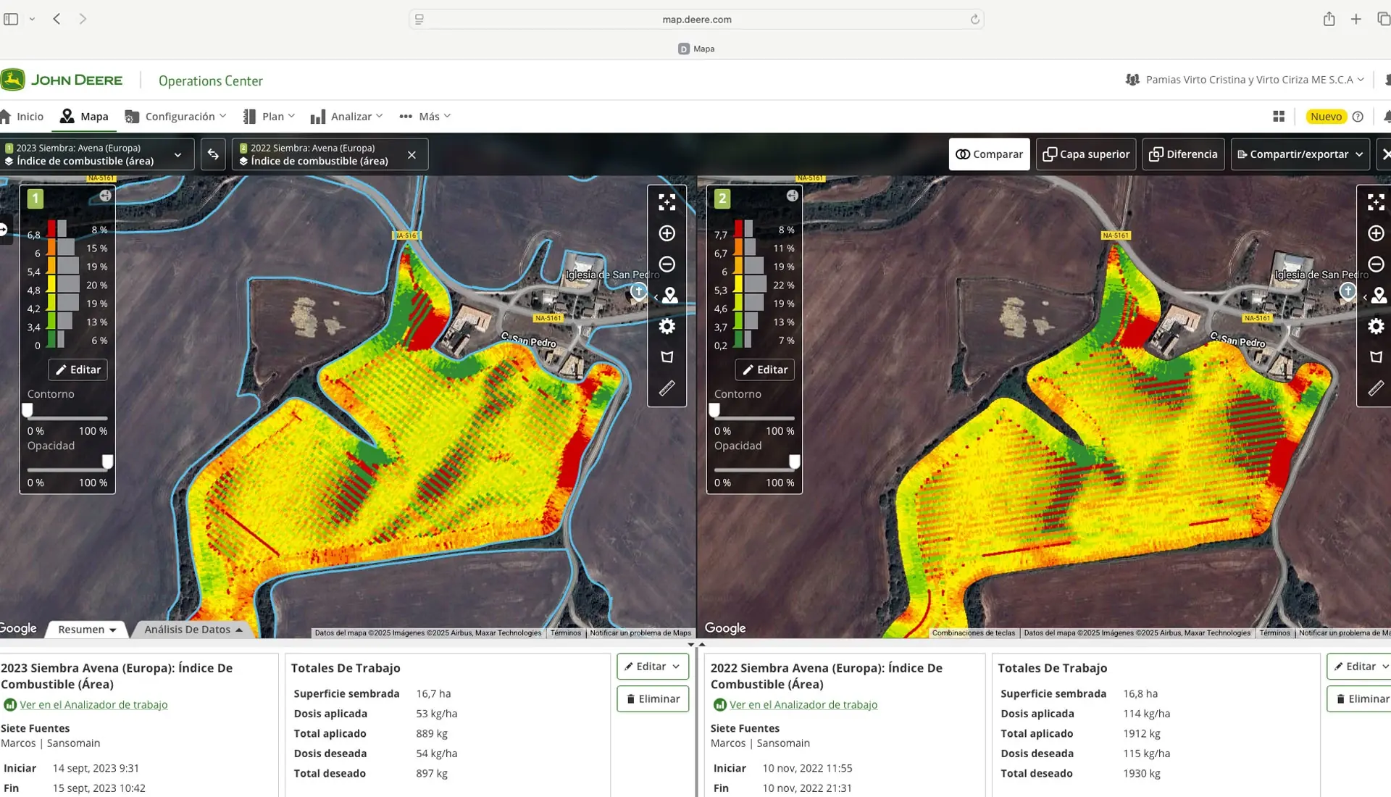Click fullscreen icon on left map
The image size is (1391, 797).
pos(667,202)
